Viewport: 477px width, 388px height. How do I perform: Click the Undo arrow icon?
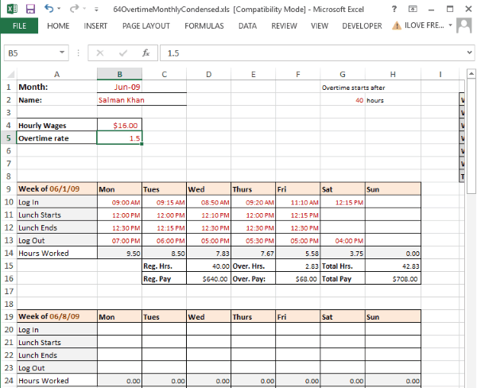(49, 9)
